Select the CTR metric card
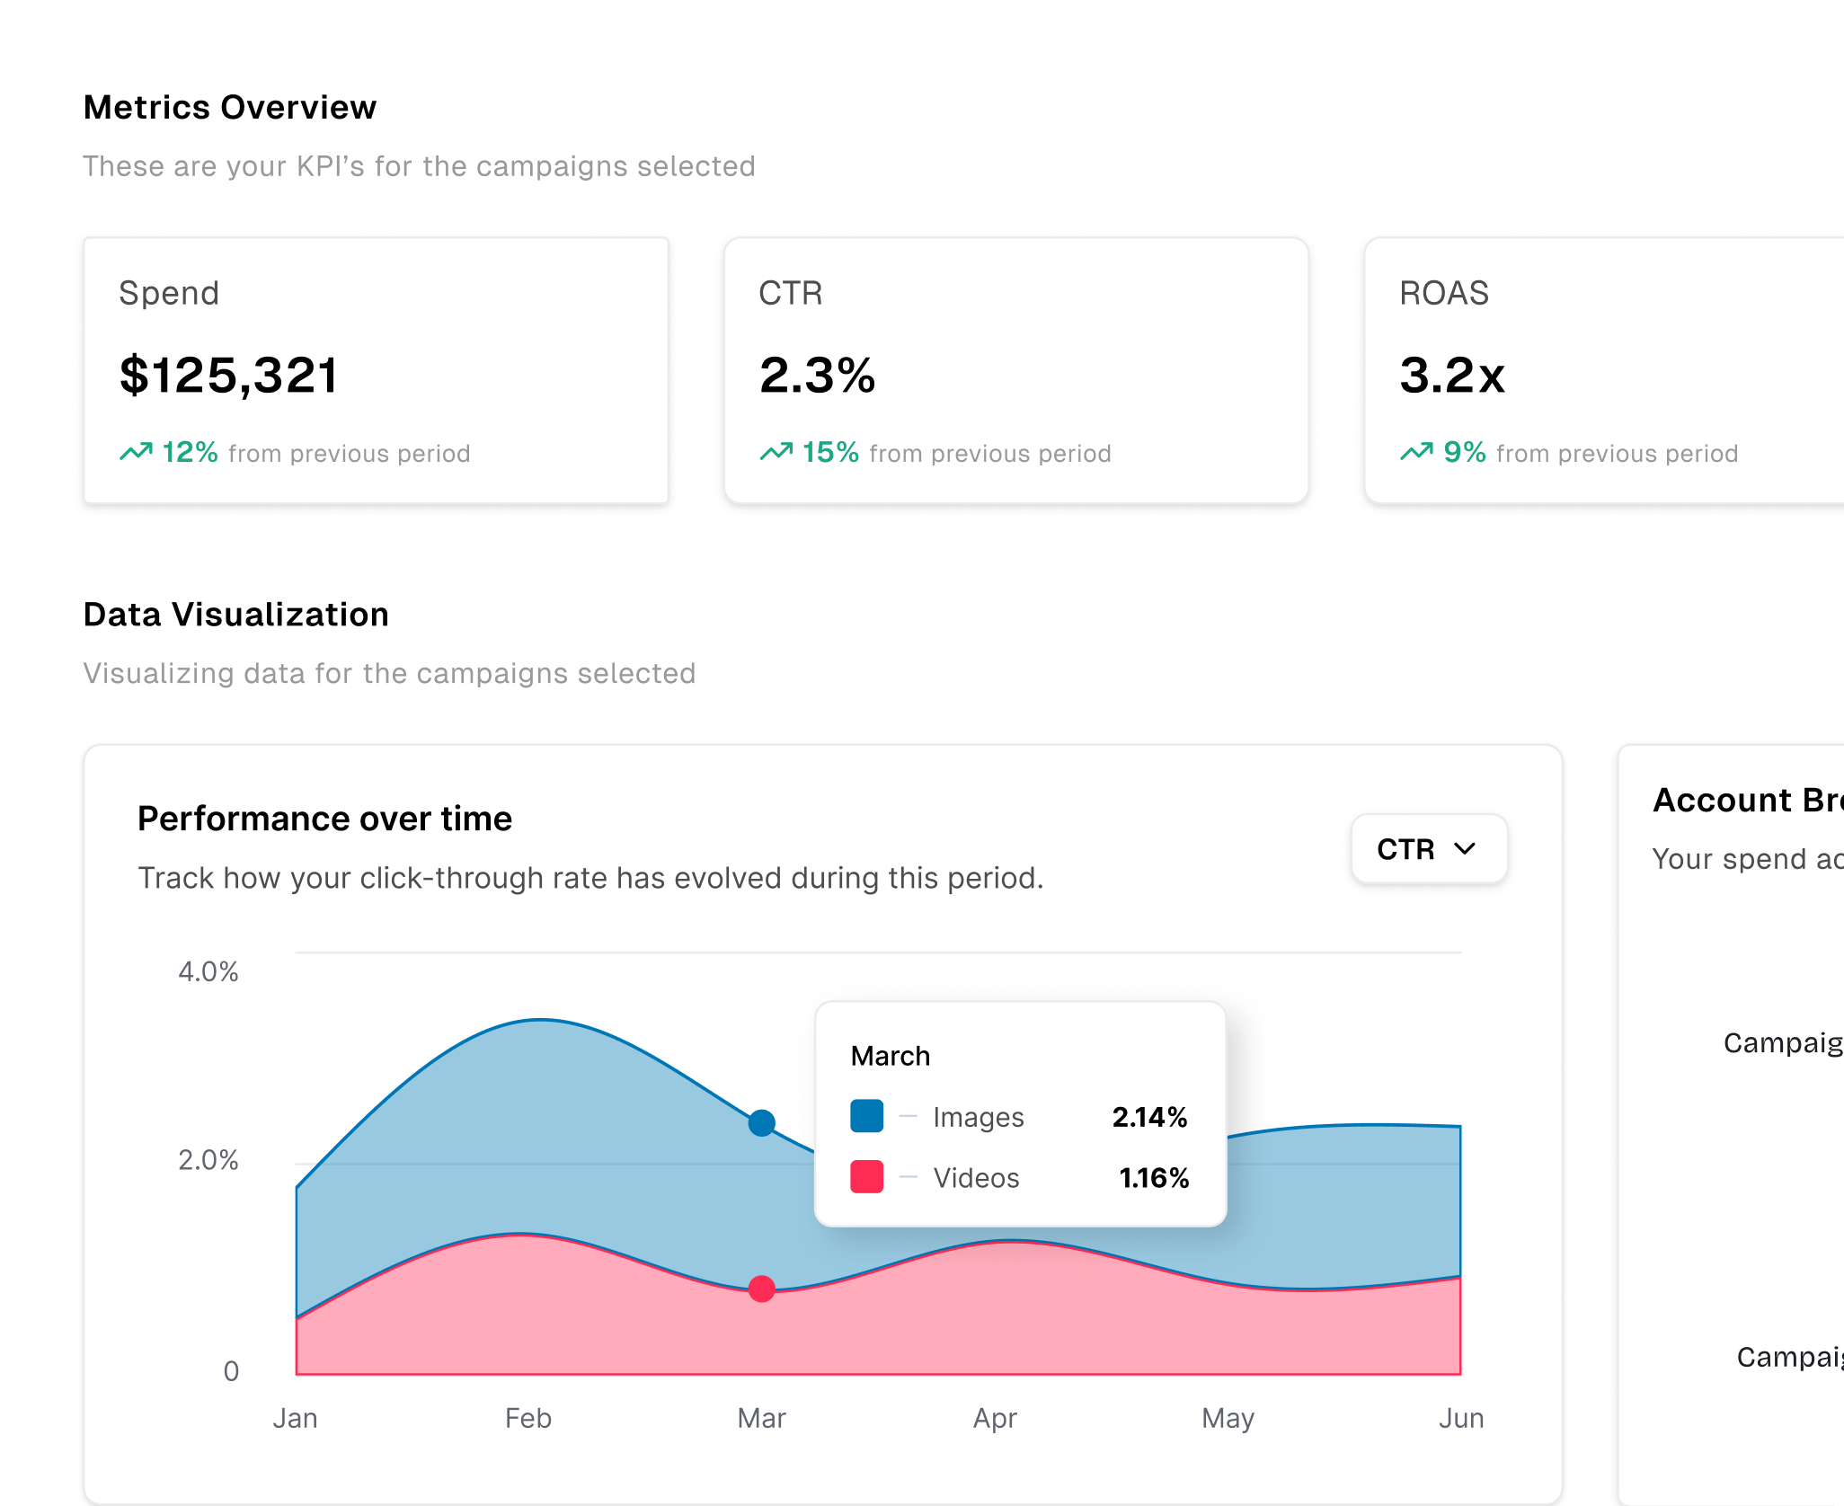1844x1506 pixels. 1016,370
